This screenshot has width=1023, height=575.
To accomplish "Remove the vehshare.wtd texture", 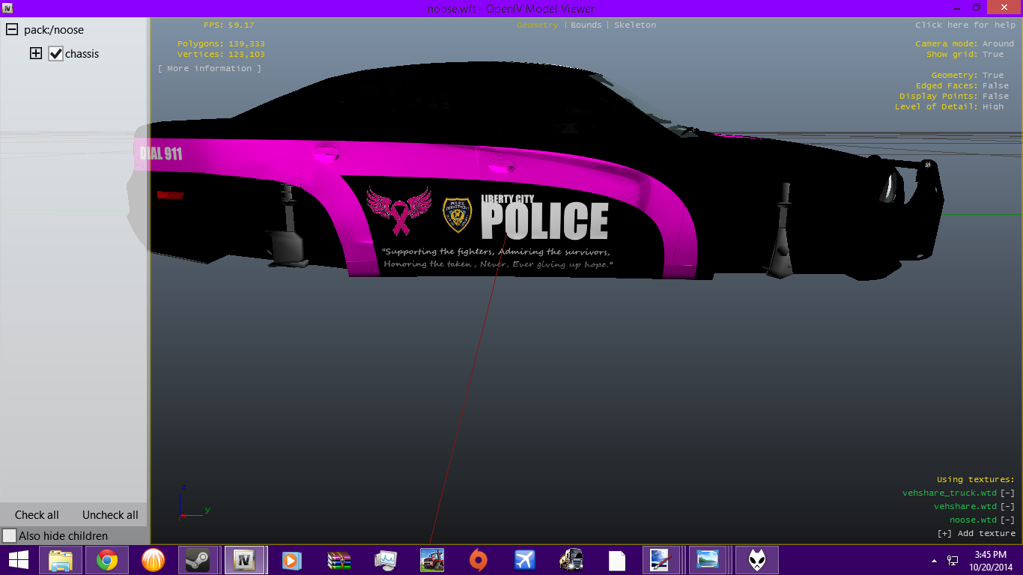I will pyautogui.click(x=1008, y=507).
